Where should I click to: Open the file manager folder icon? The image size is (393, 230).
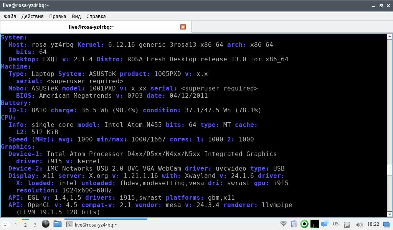coord(58,224)
